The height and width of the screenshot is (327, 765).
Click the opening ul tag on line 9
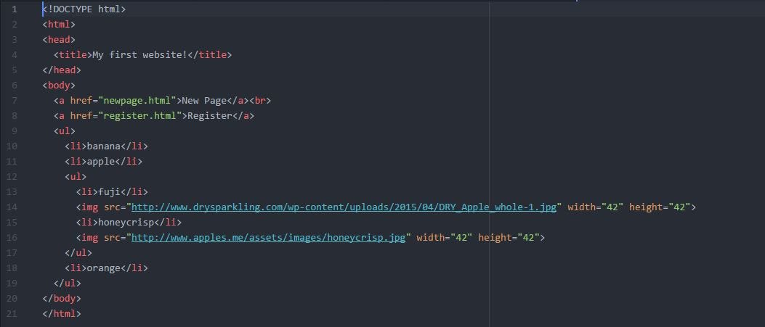65,131
